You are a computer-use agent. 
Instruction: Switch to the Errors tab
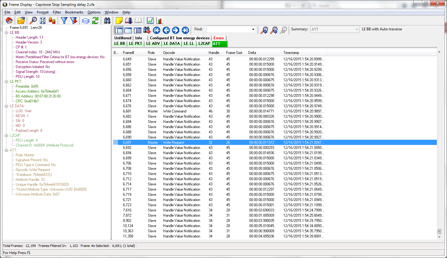click(x=218, y=38)
